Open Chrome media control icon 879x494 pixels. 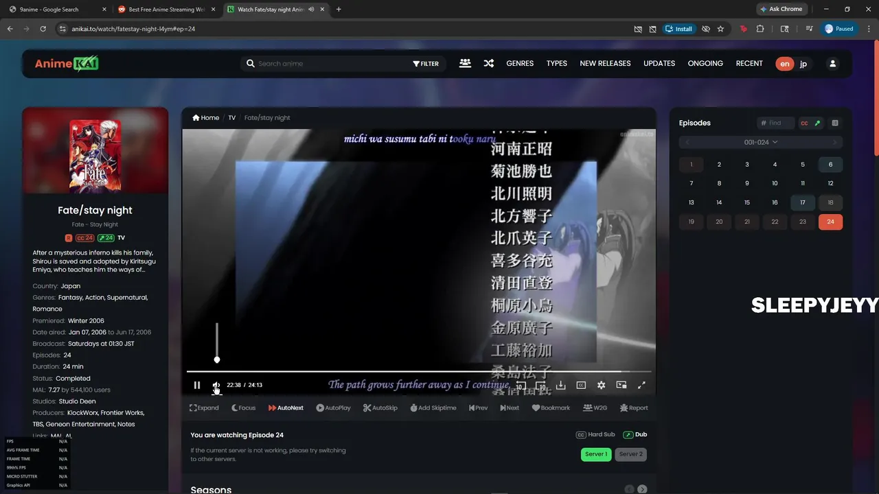coord(810,29)
